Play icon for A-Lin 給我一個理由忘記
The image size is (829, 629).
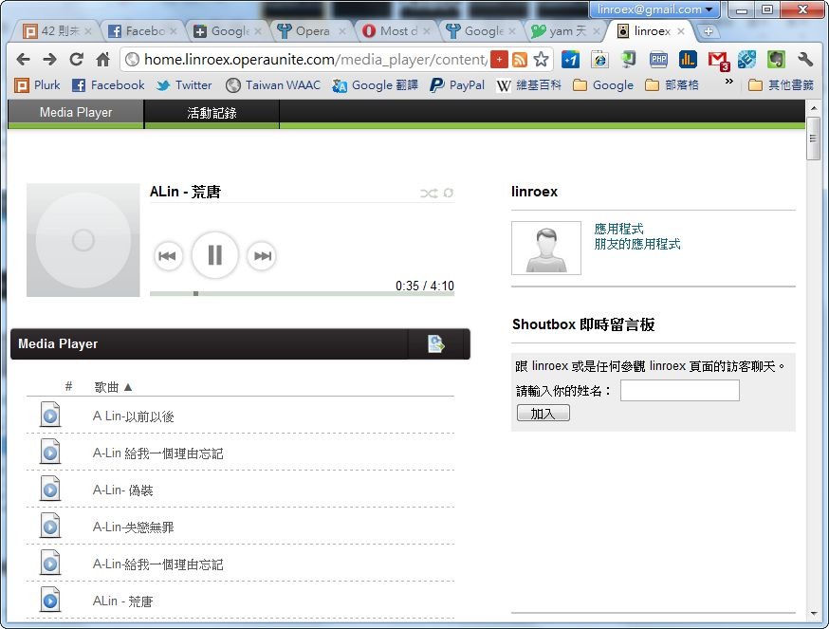50,452
